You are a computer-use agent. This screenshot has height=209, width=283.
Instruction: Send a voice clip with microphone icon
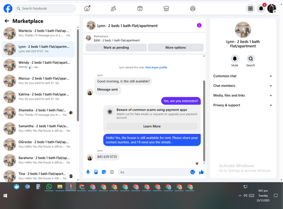point(88,172)
